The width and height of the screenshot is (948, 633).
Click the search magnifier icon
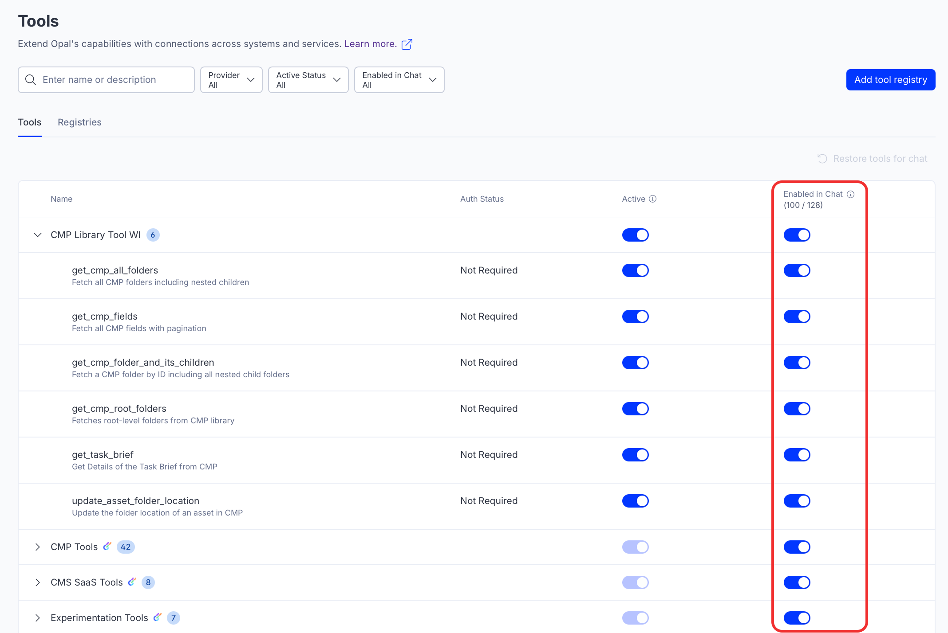coord(31,80)
